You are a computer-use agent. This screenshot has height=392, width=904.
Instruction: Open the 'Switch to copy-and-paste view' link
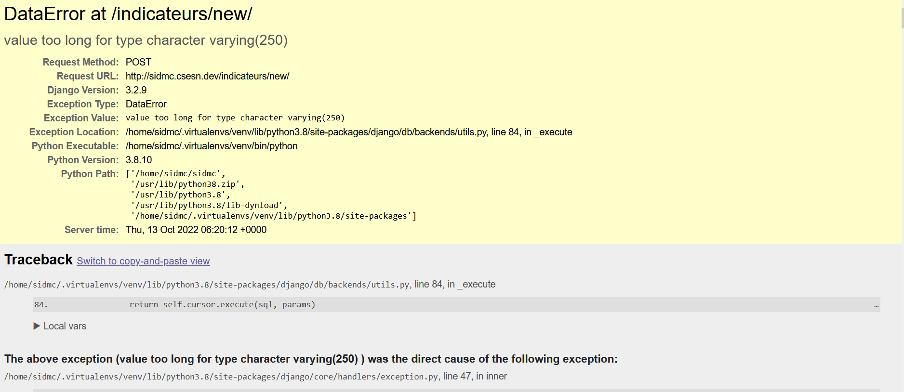pyautogui.click(x=143, y=261)
